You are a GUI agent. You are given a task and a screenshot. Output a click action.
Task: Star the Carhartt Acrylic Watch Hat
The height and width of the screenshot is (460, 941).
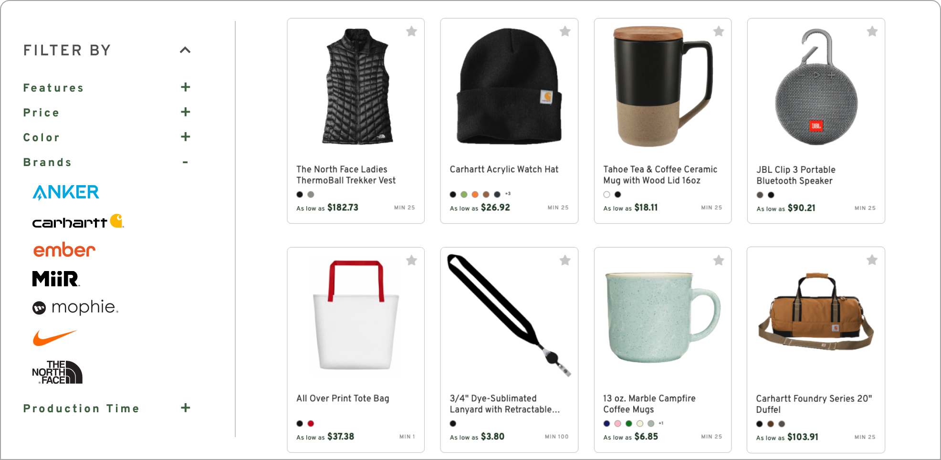pos(565,31)
